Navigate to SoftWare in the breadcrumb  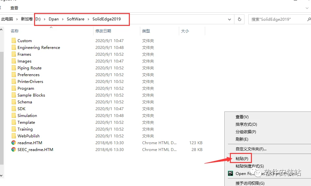point(76,19)
